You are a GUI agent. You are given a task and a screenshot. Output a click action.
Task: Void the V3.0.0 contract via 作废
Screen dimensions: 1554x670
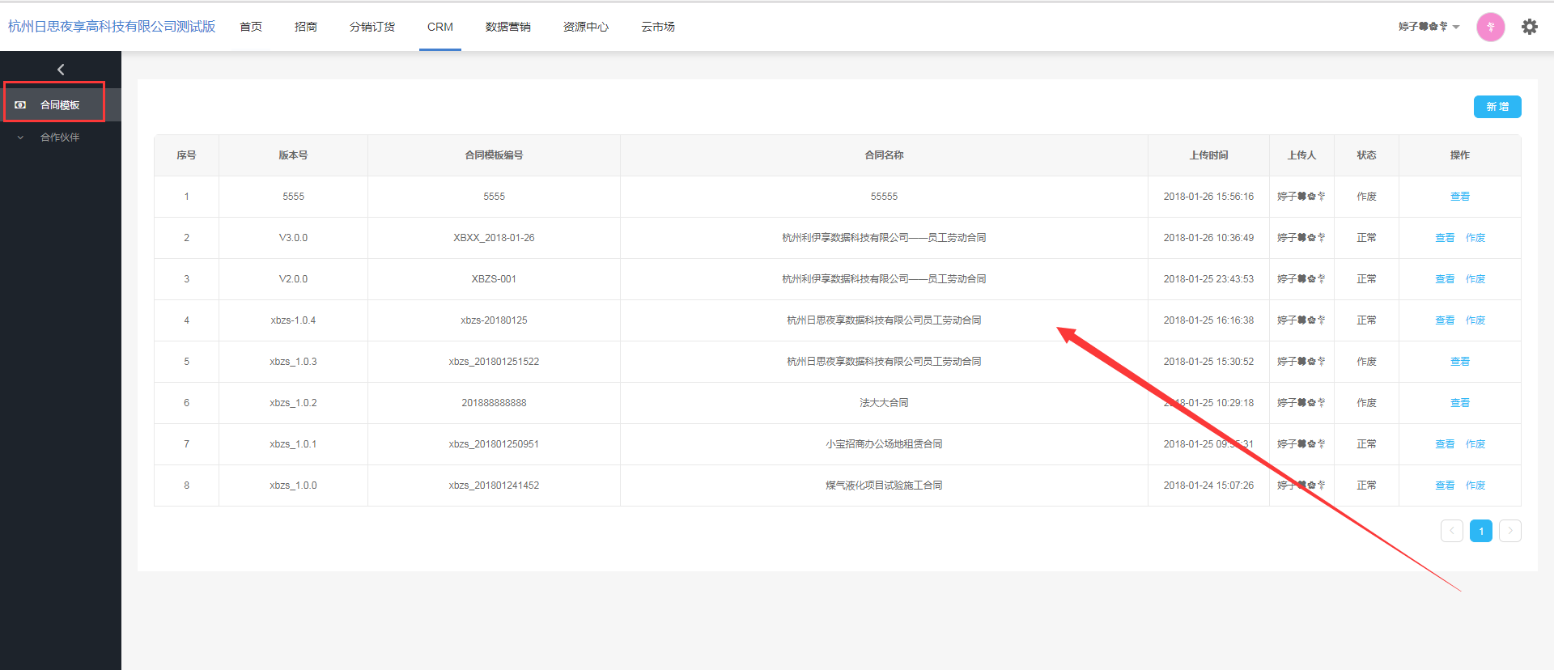coord(1475,238)
